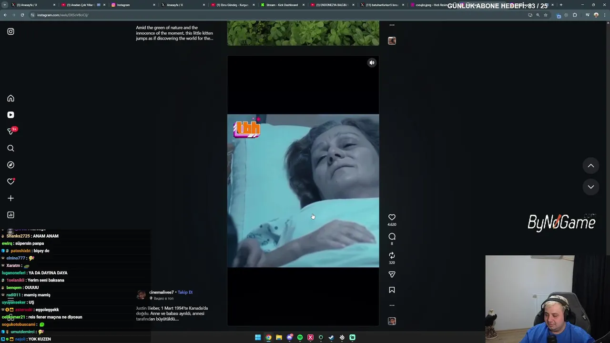The height and width of the screenshot is (343, 610).
Task: Open audio thumbnail of kitten reel
Action: pos(392,40)
